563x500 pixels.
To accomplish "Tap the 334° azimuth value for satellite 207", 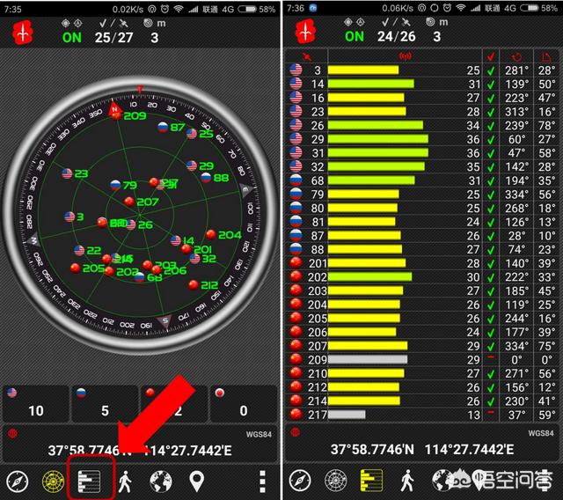I will click(516, 346).
